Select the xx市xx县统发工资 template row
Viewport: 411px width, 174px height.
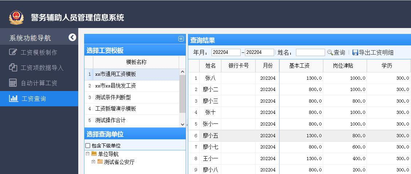point(115,86)
